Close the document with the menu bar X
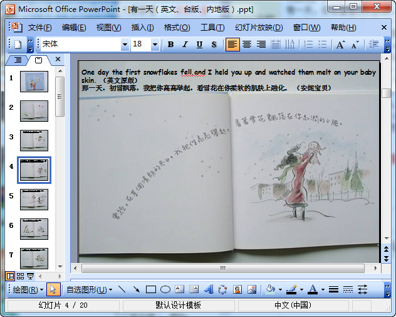This screenshot has height=317, width=396. tap(384, 28)
